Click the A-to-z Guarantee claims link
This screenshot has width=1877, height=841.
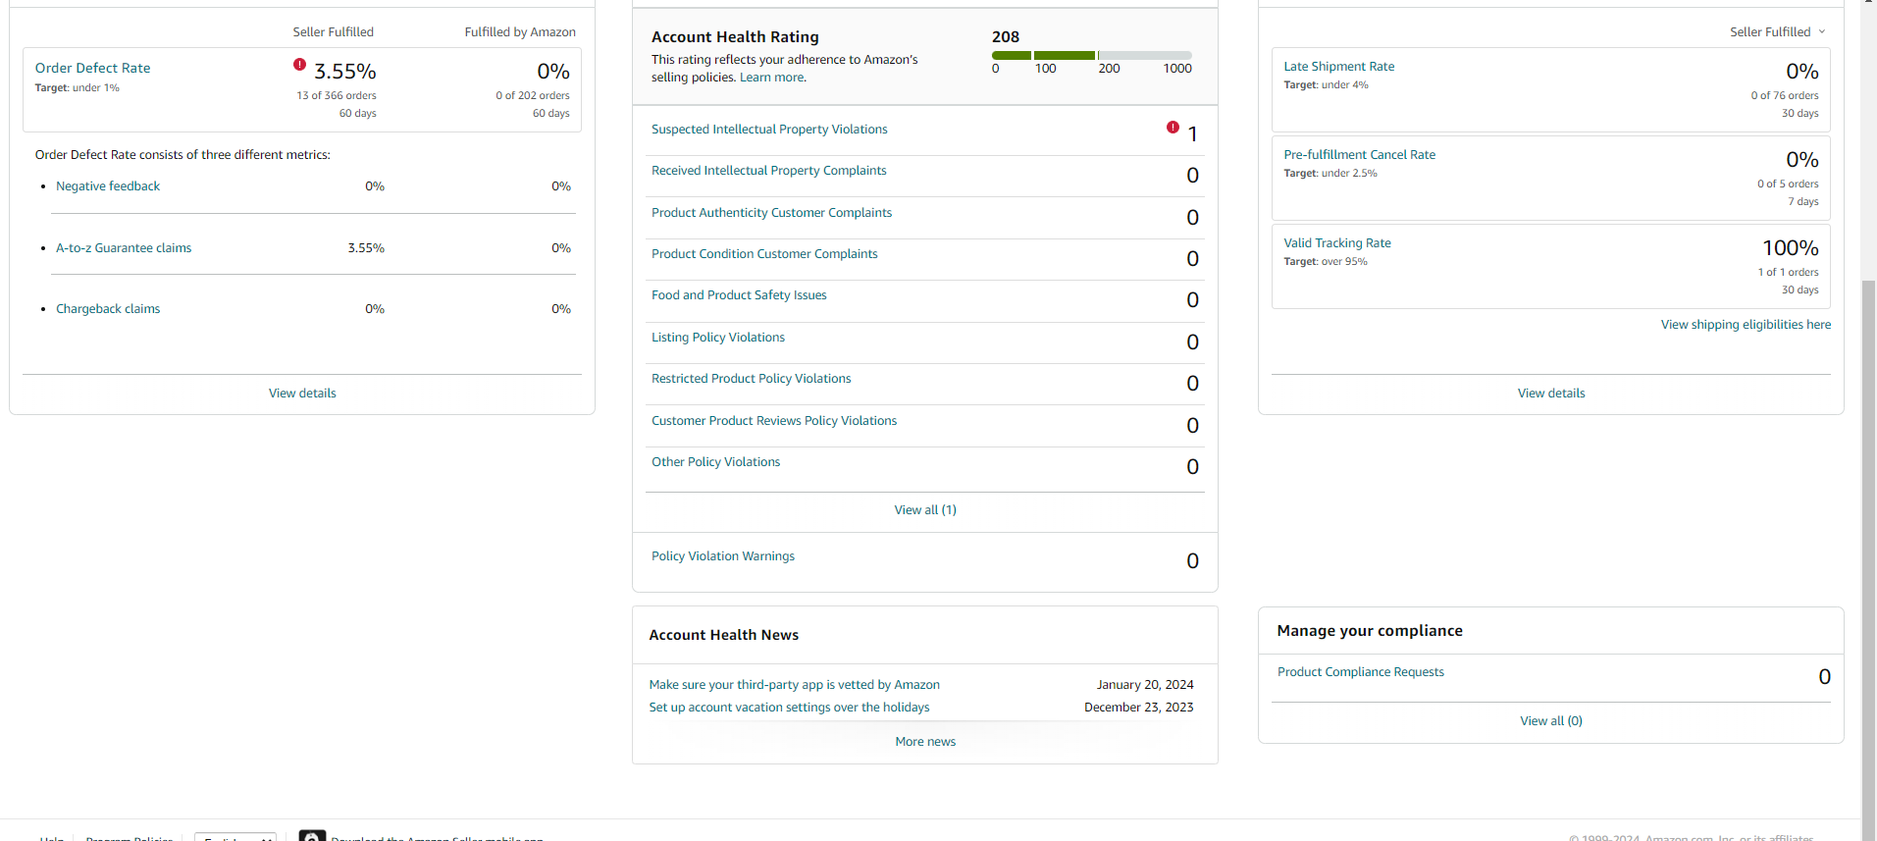point(124,248)
